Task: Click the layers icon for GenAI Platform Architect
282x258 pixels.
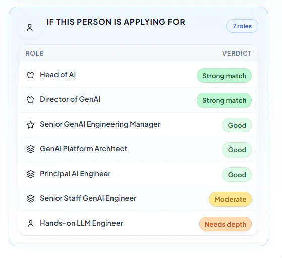Action: pos(31,149)
